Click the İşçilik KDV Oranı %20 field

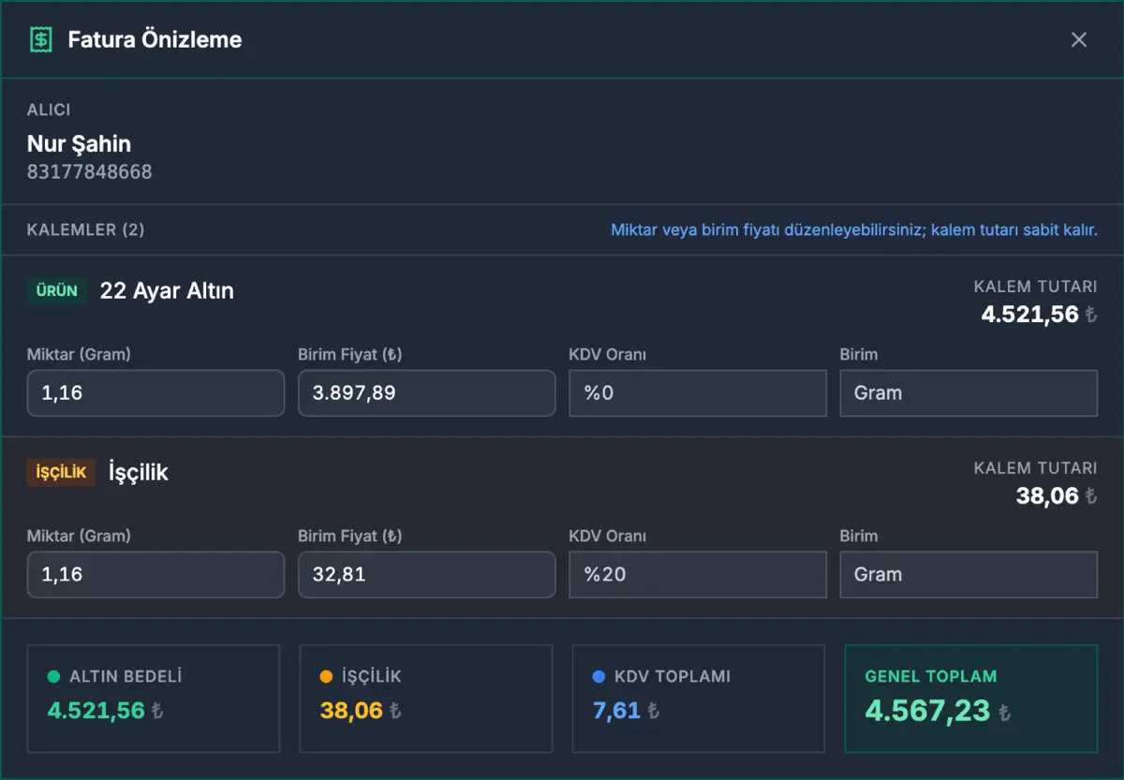click(x=698, y=575)
